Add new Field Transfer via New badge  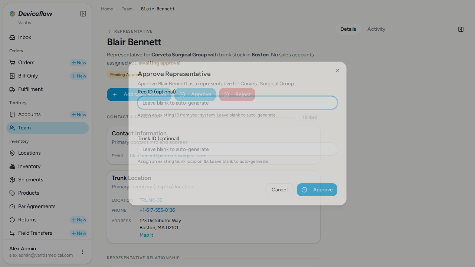(x=78, y=233)
